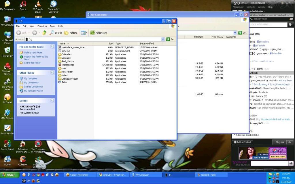This screenshot has height=184, width=295.
Task: Click the Yahoo web search input field
Action: point(270,164)
